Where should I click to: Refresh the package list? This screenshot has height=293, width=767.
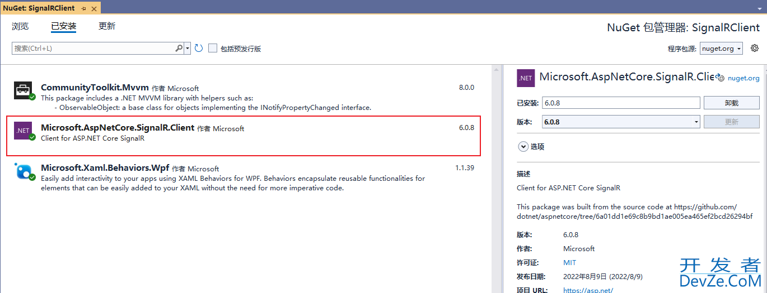click(x=198, y=49)
